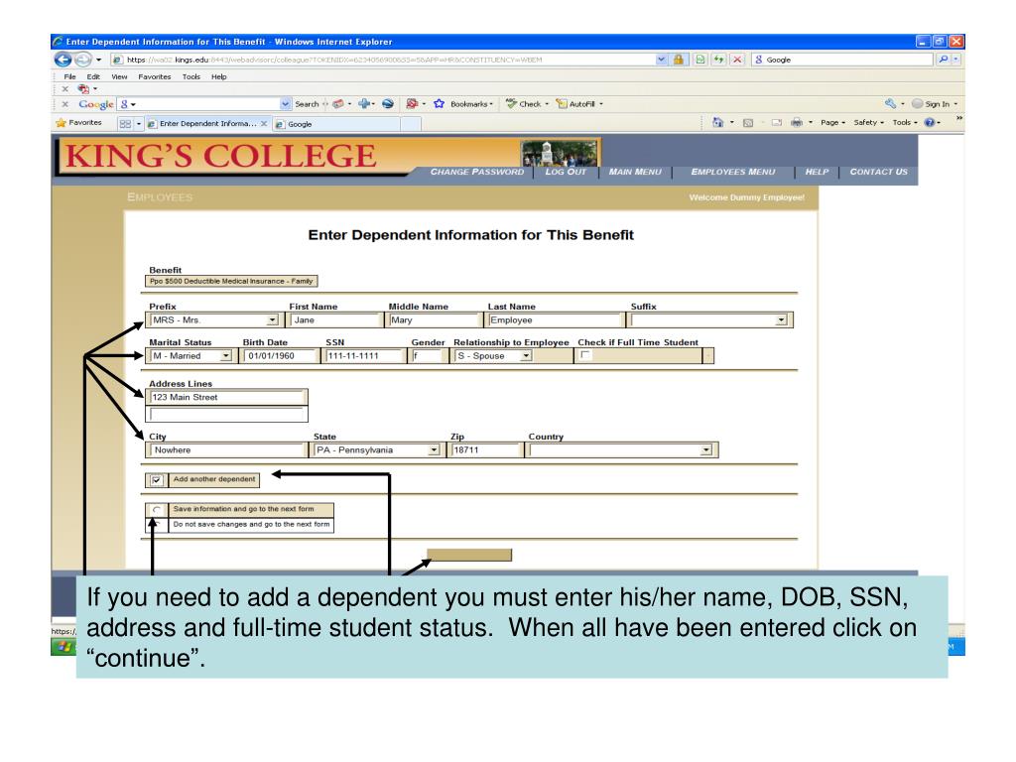Switch to the Google browser tab
This screenshot has height=762, width=1016.
click(x=337, y=124)
